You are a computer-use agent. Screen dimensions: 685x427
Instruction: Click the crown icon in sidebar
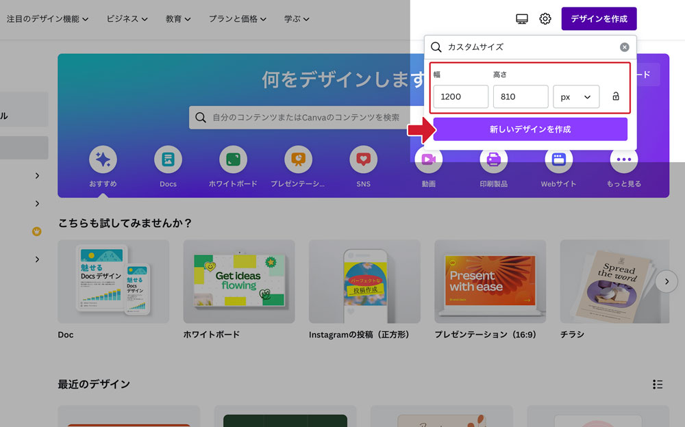(x=37, y=231)
